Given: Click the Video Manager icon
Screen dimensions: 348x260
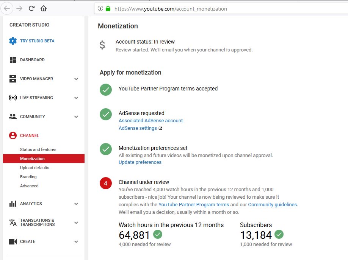Looking at the screenshot, I should point(13,79).
